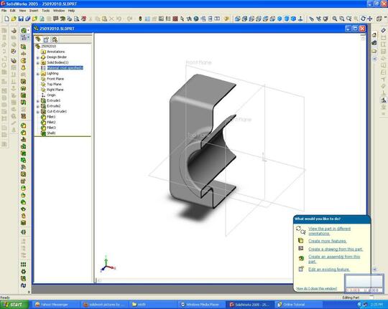Expand the Cut-Extrude1 feature
Screen dimensions: 388x309
pos(38,112)
